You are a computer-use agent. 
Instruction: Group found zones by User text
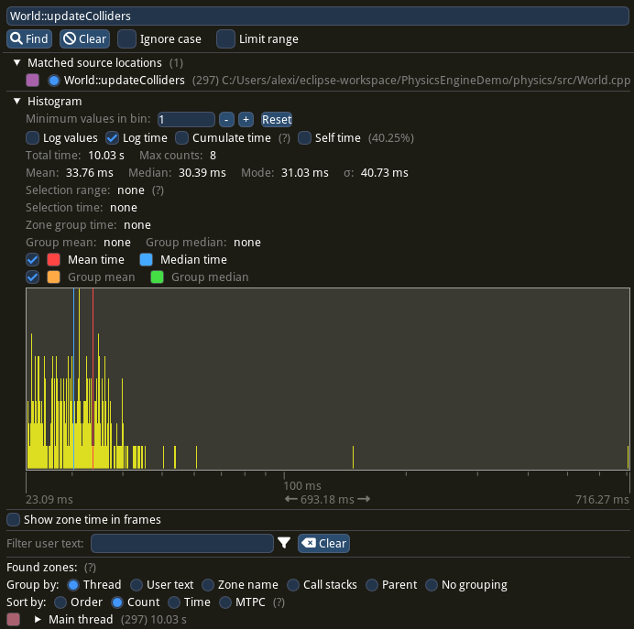pos(137,585)
